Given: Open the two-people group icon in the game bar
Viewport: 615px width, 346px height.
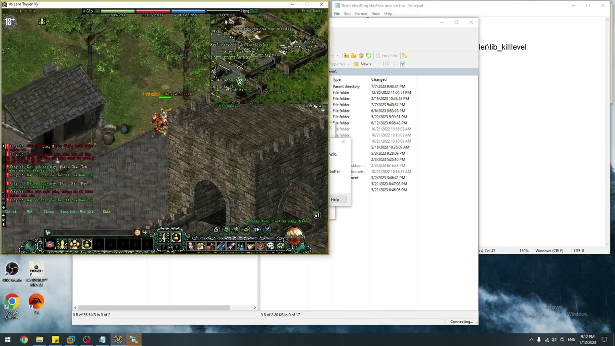Looking at the screenshot, I should click(x=241, y=246).
